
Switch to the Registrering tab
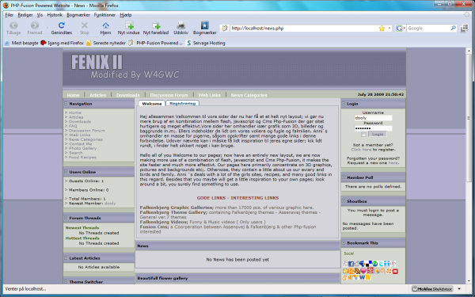(182, 103)
